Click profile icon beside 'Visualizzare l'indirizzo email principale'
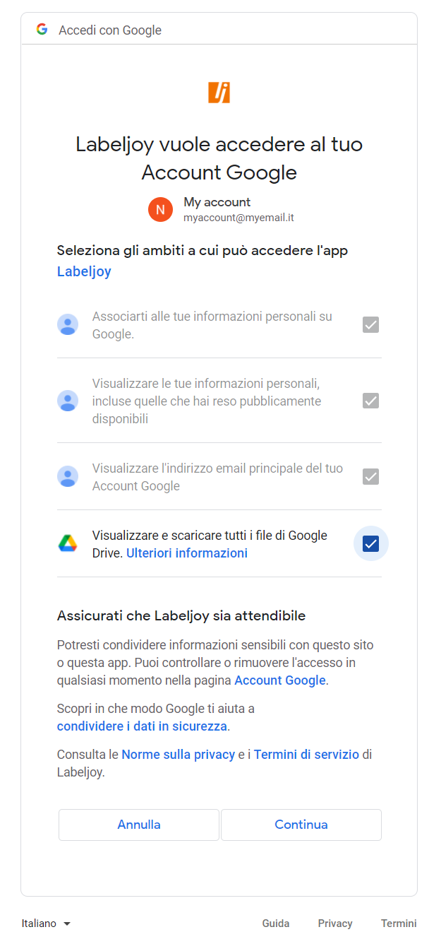The image size is (441, 944). tap(68, 477)
